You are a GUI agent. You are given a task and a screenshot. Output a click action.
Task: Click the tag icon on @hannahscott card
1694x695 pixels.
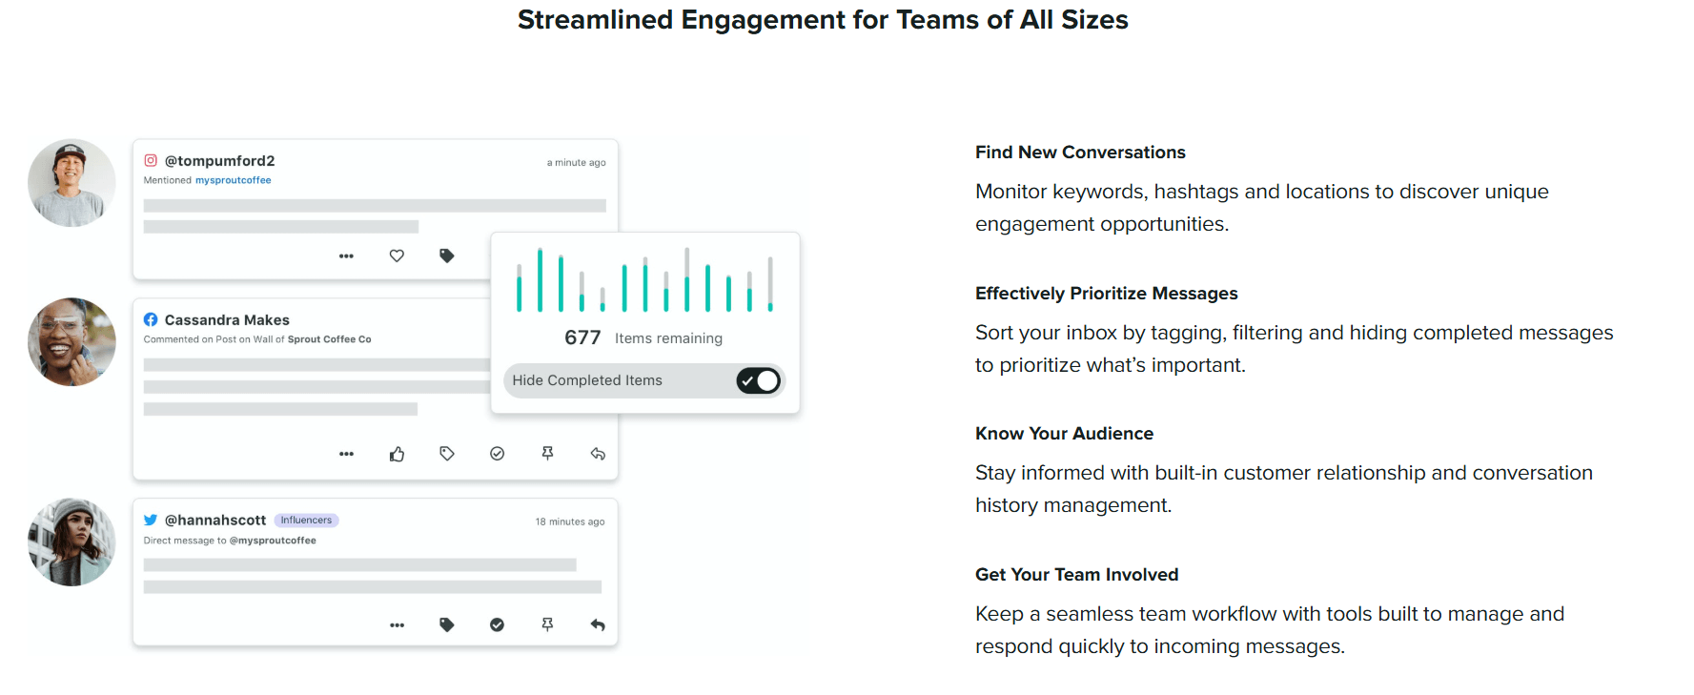click(446, 624)
